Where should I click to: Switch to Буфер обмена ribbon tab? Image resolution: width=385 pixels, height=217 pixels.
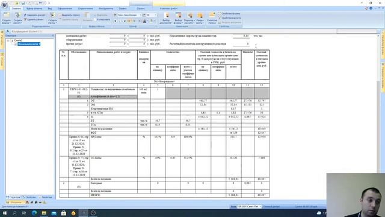tap(34, 8)
